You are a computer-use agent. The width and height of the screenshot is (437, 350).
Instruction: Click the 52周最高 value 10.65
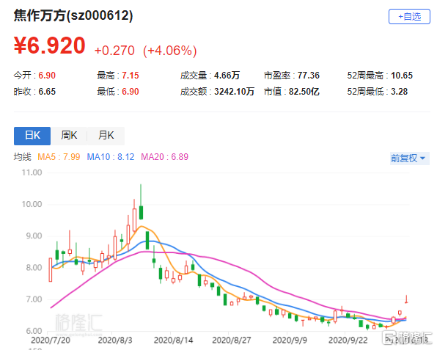click(x=402, y=76)
